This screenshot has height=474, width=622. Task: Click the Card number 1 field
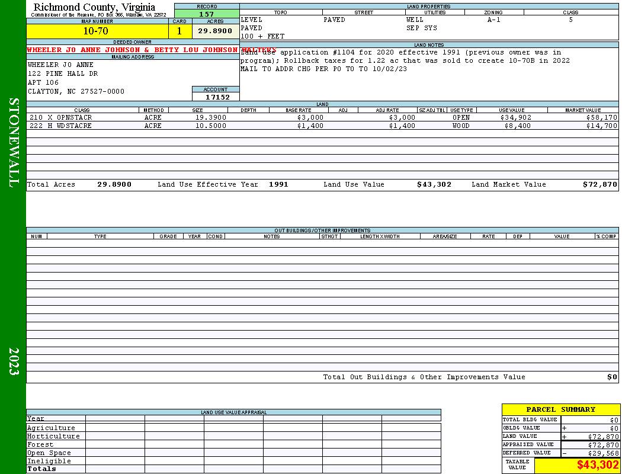179,31
